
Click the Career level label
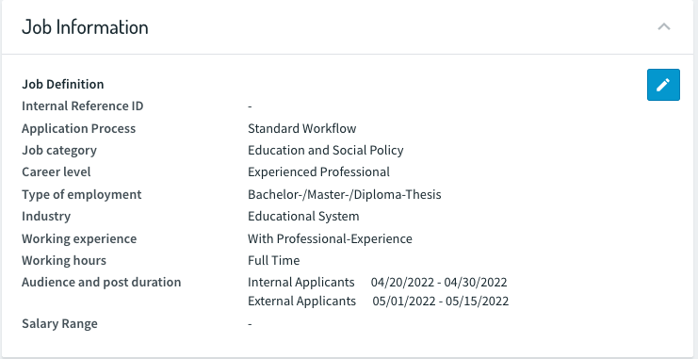57,172
